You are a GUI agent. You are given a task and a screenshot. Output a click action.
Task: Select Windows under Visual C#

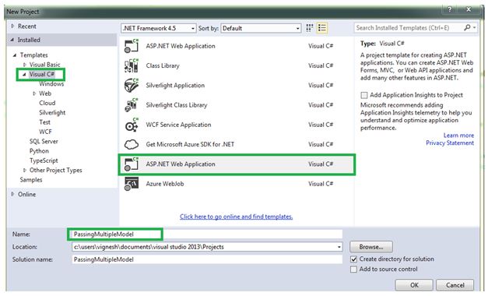click(x=51, y=84)
